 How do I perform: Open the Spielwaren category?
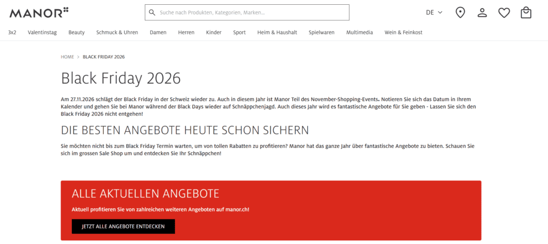(x=322, y=33)
